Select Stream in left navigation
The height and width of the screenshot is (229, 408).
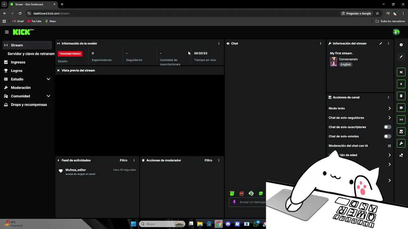pos(27,45)
